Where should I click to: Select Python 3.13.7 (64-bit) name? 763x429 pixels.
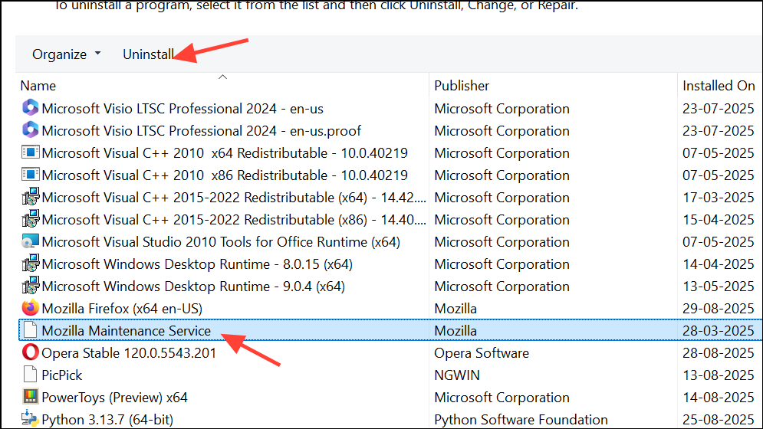coord(107,420)
